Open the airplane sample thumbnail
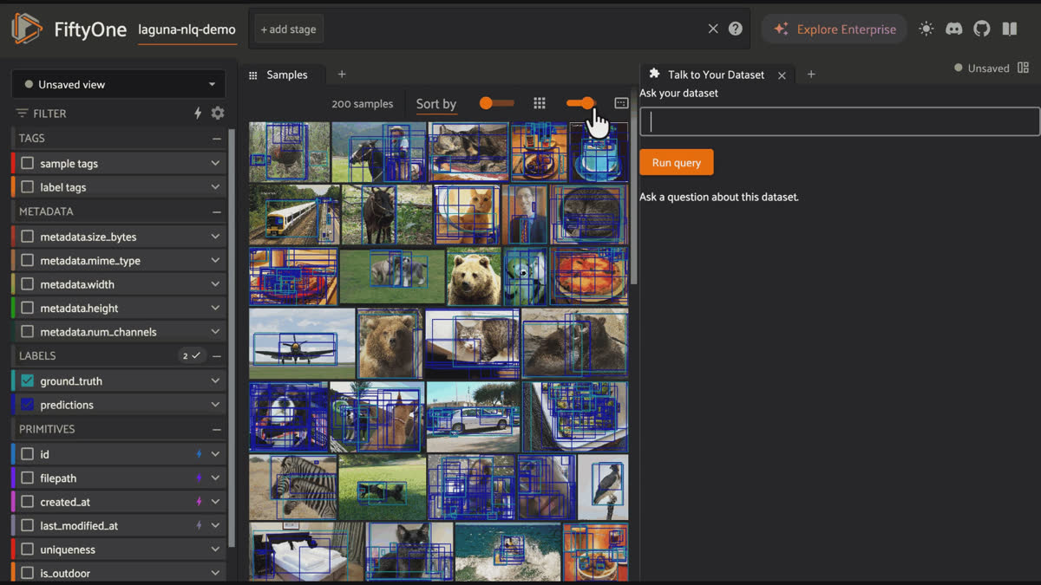The height and width of the screenshot is (585, 1041). (x=302, y=343)
